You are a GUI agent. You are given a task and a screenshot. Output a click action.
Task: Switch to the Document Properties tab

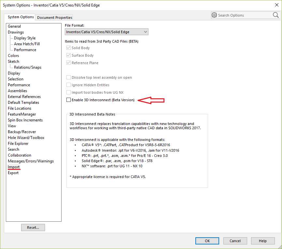(x=54, y=18)
